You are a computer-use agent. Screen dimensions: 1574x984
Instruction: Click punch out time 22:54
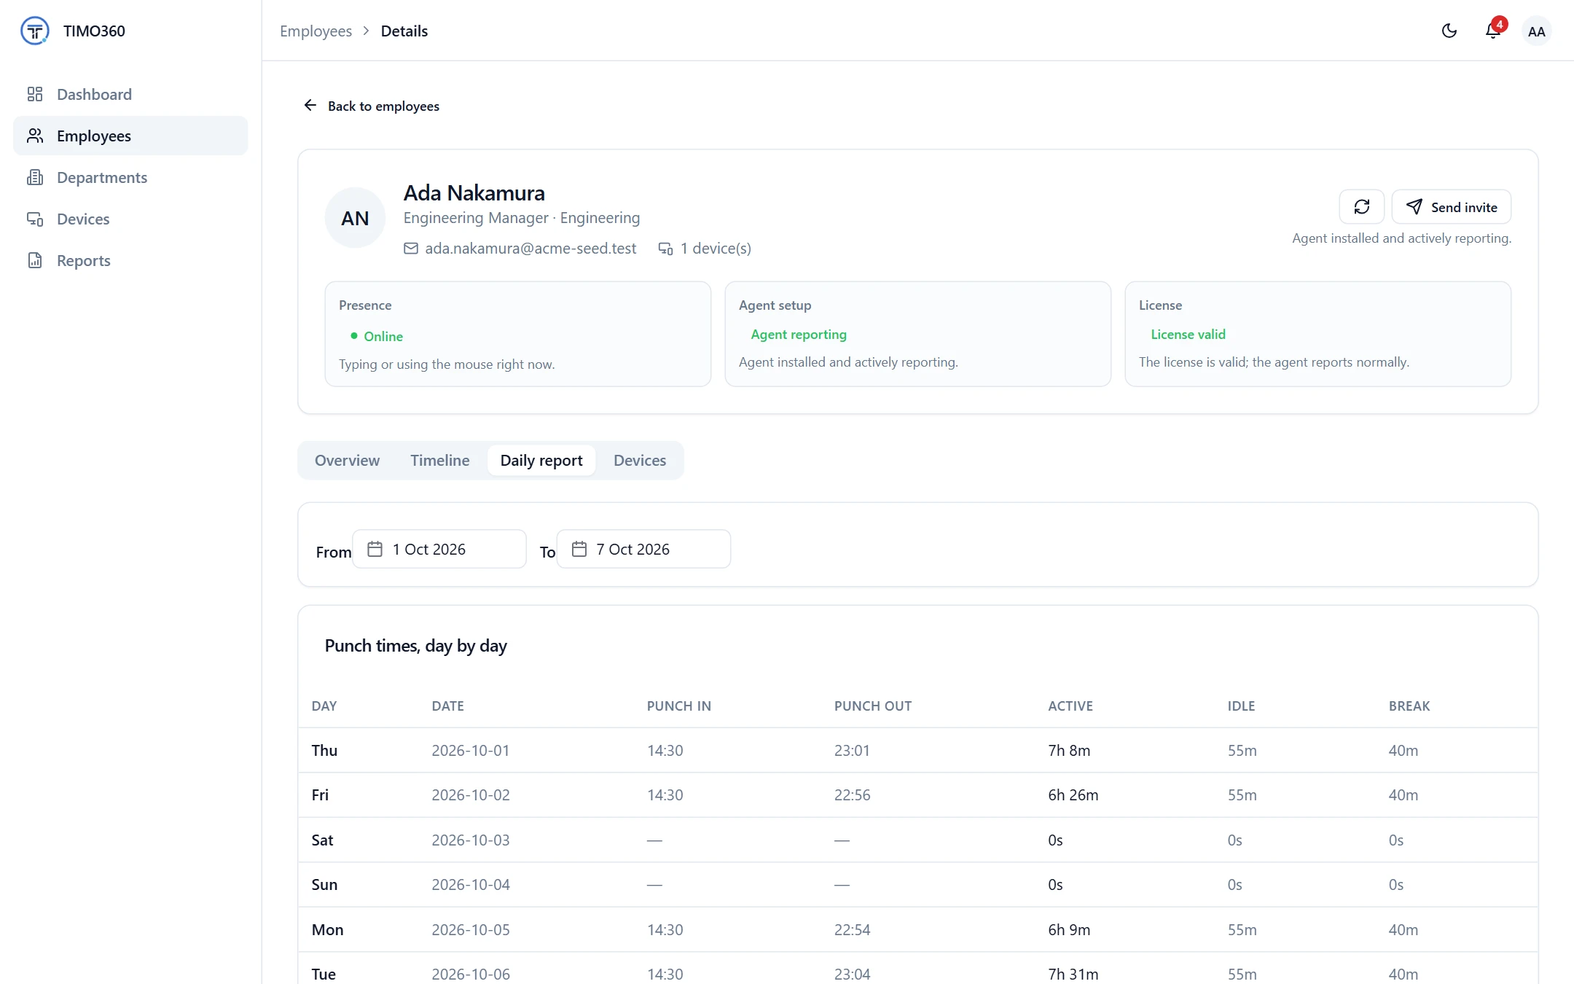tap(852, 930)
